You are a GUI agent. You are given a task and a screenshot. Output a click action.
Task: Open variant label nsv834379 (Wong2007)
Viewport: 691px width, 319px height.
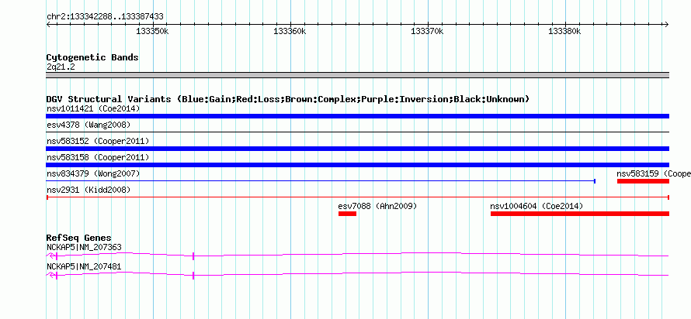pos(93,173)
